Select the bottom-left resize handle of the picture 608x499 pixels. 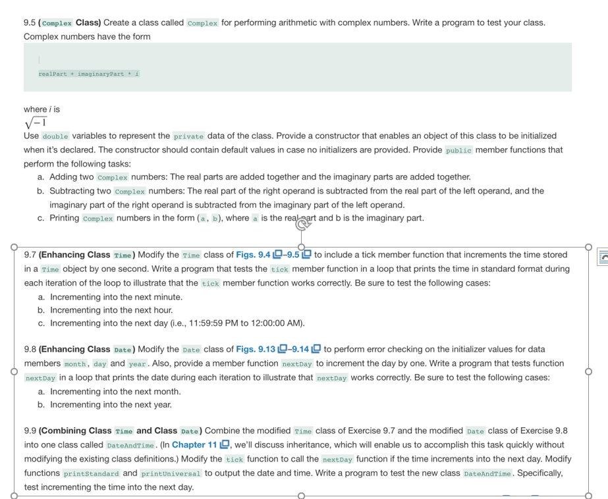click(x=14, y=496)
